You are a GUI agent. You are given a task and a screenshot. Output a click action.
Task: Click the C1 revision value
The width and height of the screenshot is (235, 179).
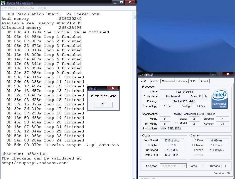[222, 124]
